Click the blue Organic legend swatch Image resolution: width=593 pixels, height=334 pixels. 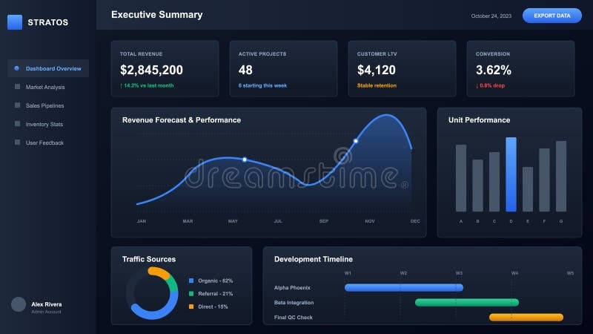[191, 281]
